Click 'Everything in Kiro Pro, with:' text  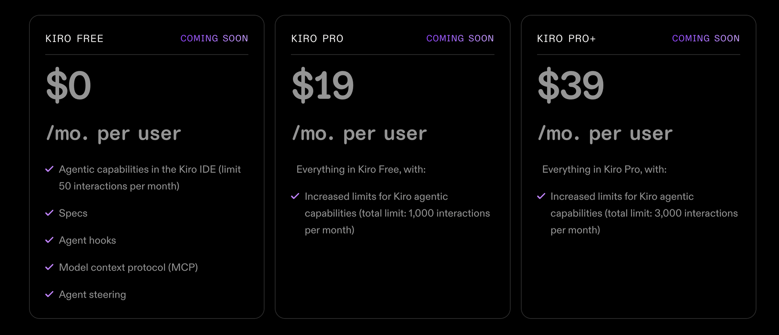click(x=605, y=170)
